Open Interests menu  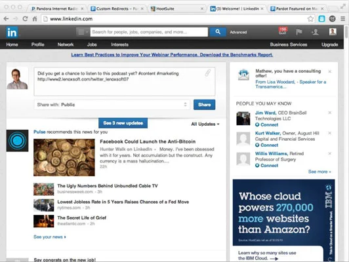120,45
